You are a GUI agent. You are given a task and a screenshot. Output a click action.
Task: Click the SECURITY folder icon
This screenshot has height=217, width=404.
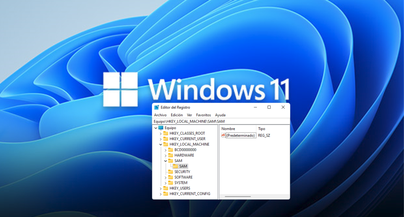(x=170, y=172)
